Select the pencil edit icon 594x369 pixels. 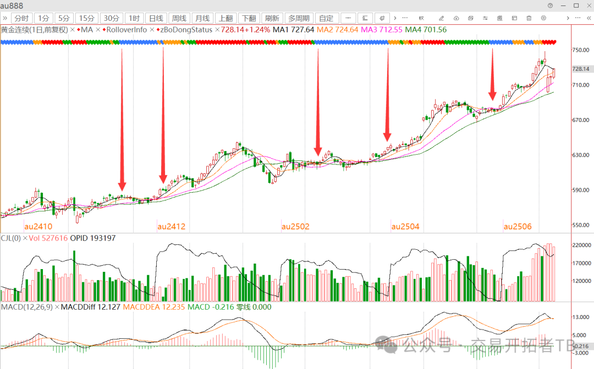[441, 18]
